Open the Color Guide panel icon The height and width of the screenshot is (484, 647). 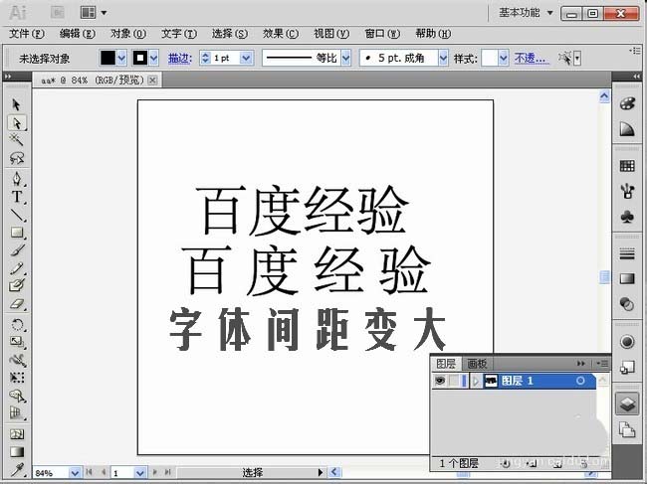tap(627, 129)
